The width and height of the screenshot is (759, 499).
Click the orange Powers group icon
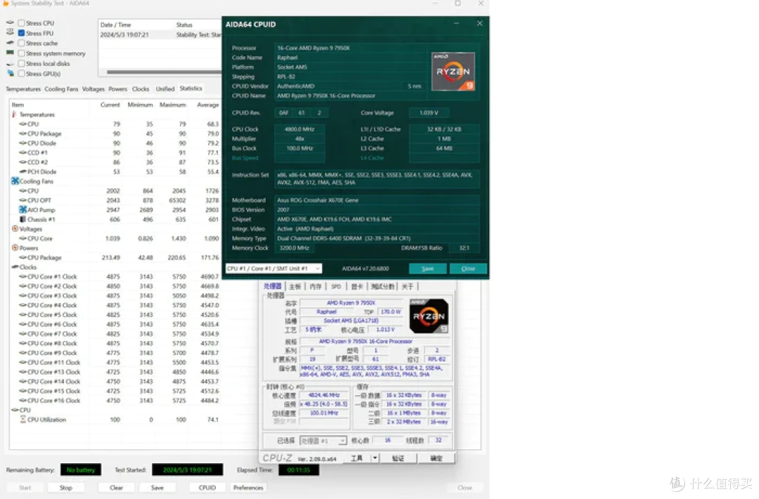click(15, 248)
